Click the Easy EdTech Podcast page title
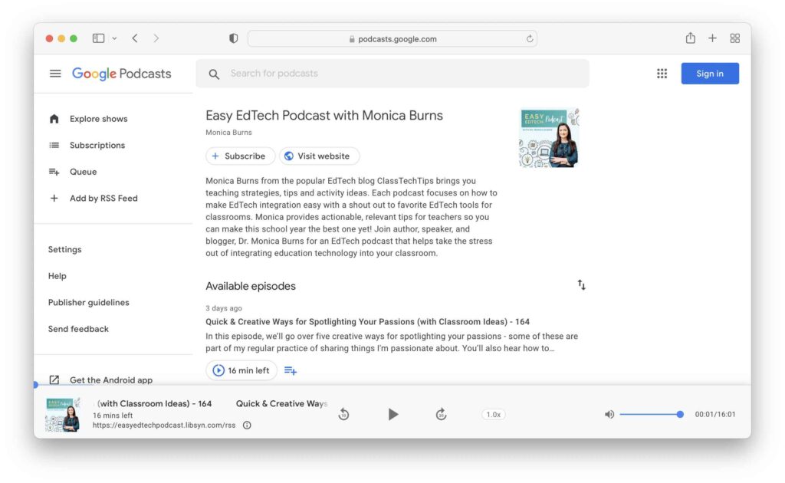This screenshot has height=483, width=785. (324, 115)
